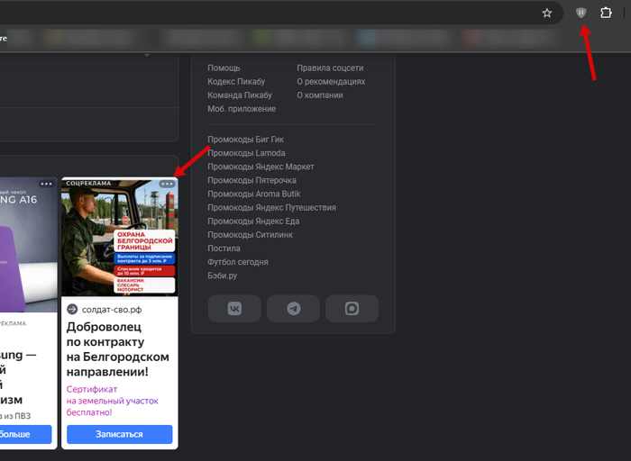Open the солдат-сво.рф site link

coord(112,310)
